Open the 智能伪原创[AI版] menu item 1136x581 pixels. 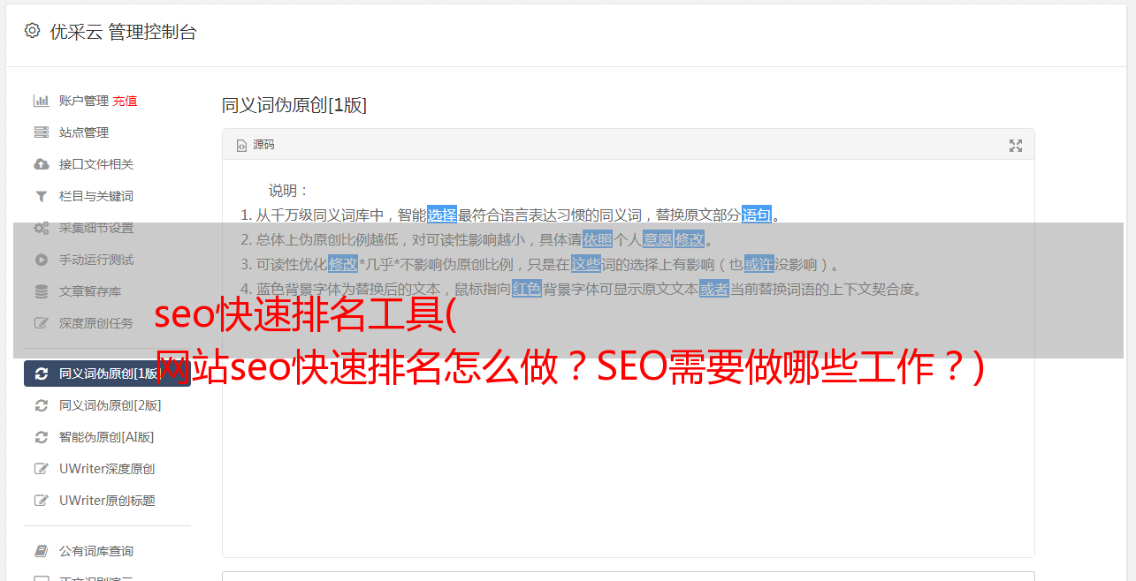click(x=106, y=437)
